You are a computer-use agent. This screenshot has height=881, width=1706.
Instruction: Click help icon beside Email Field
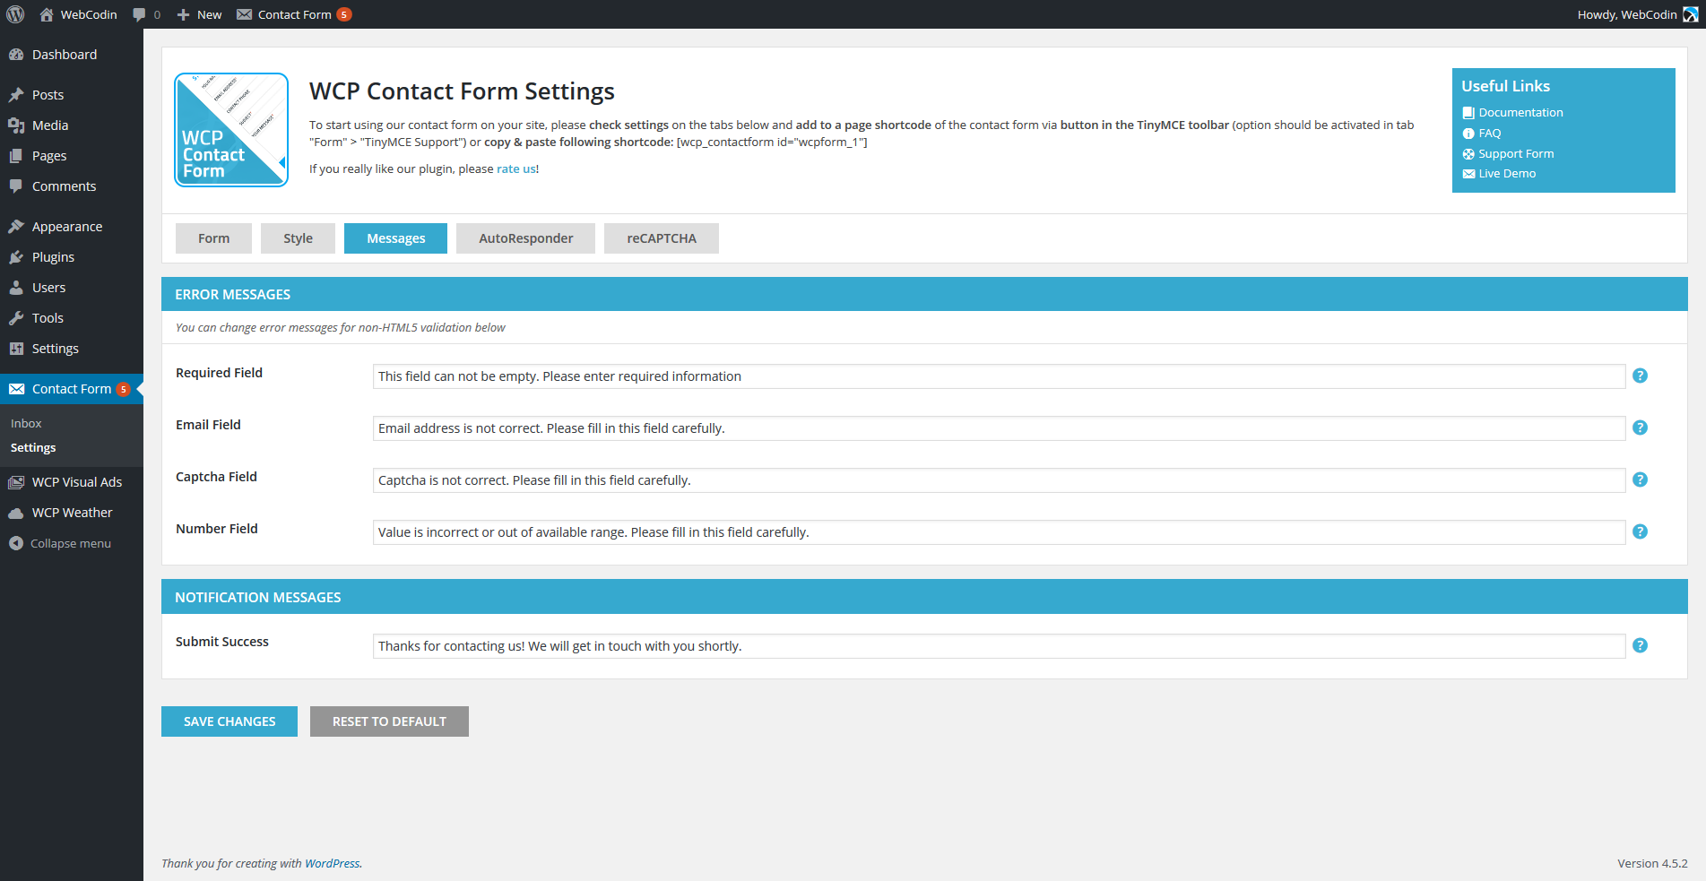tap(1640, 428)
